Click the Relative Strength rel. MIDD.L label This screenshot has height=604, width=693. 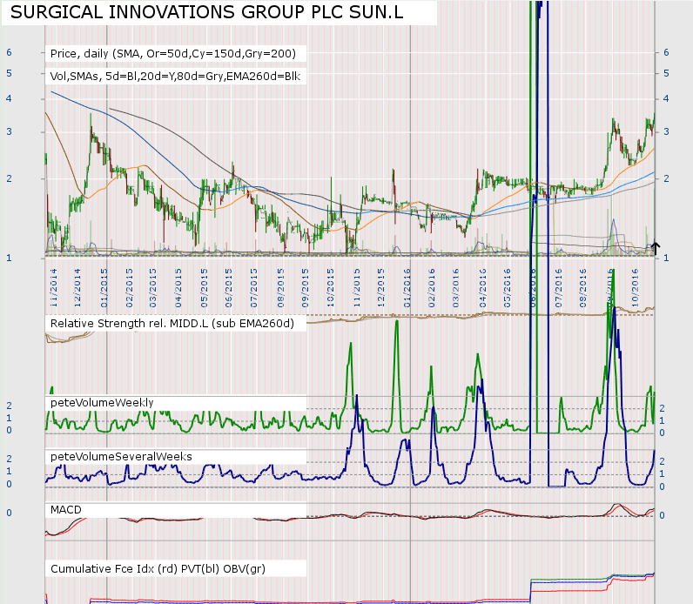click(x=172, y=323)
